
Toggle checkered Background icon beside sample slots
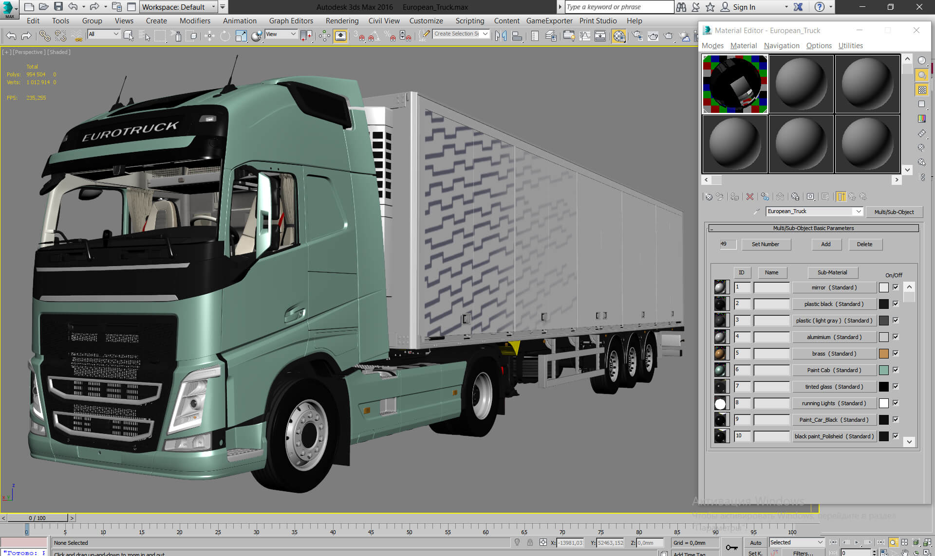coord(922,90)
